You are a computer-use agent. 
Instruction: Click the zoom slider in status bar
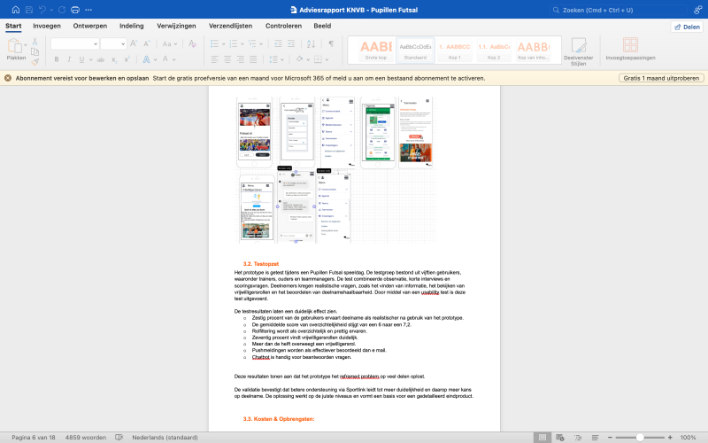(642, 437)
